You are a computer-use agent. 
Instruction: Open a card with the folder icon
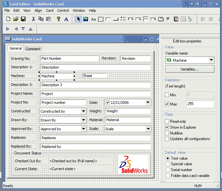[x=16, y=19]
